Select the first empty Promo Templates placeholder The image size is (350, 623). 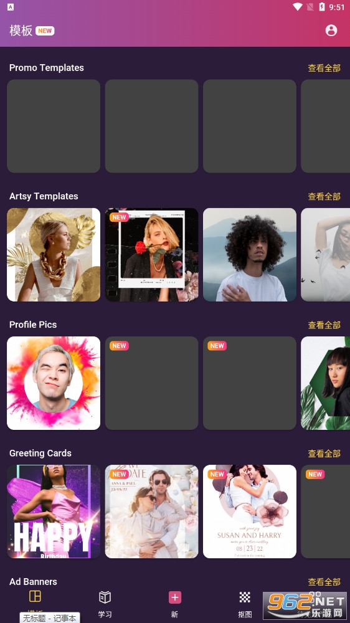click(x=54, y=126)
